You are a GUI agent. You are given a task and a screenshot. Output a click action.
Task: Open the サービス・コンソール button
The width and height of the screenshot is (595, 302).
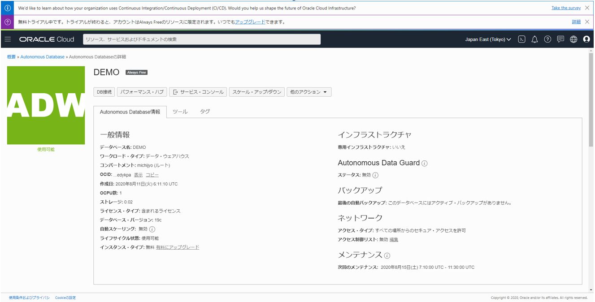point(198,92)
